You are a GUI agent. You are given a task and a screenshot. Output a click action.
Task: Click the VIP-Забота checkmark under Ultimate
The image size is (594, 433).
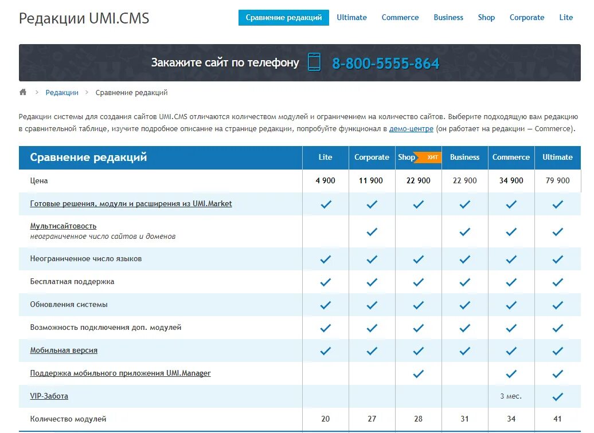click(558, 397)
